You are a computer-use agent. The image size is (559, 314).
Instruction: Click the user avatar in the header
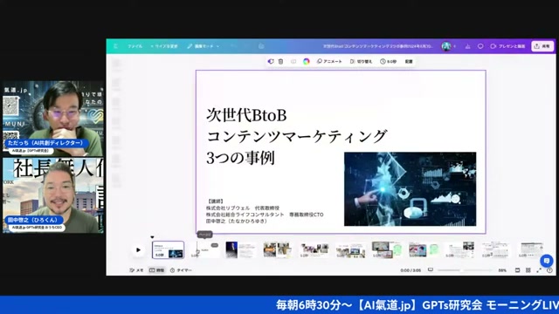[446, 46]
